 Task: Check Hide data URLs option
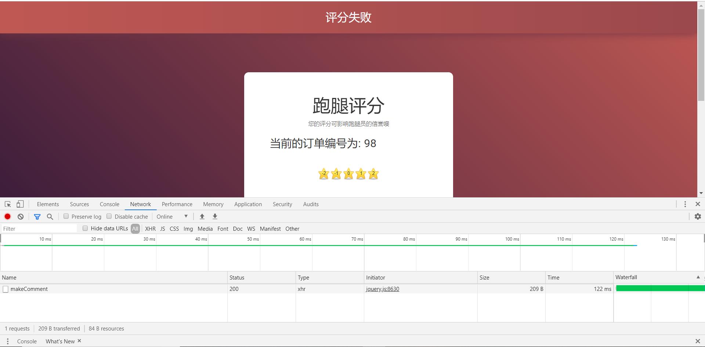coord(85,228)
